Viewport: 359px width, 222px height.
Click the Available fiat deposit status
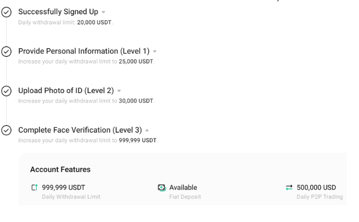(x=183, y=188)
